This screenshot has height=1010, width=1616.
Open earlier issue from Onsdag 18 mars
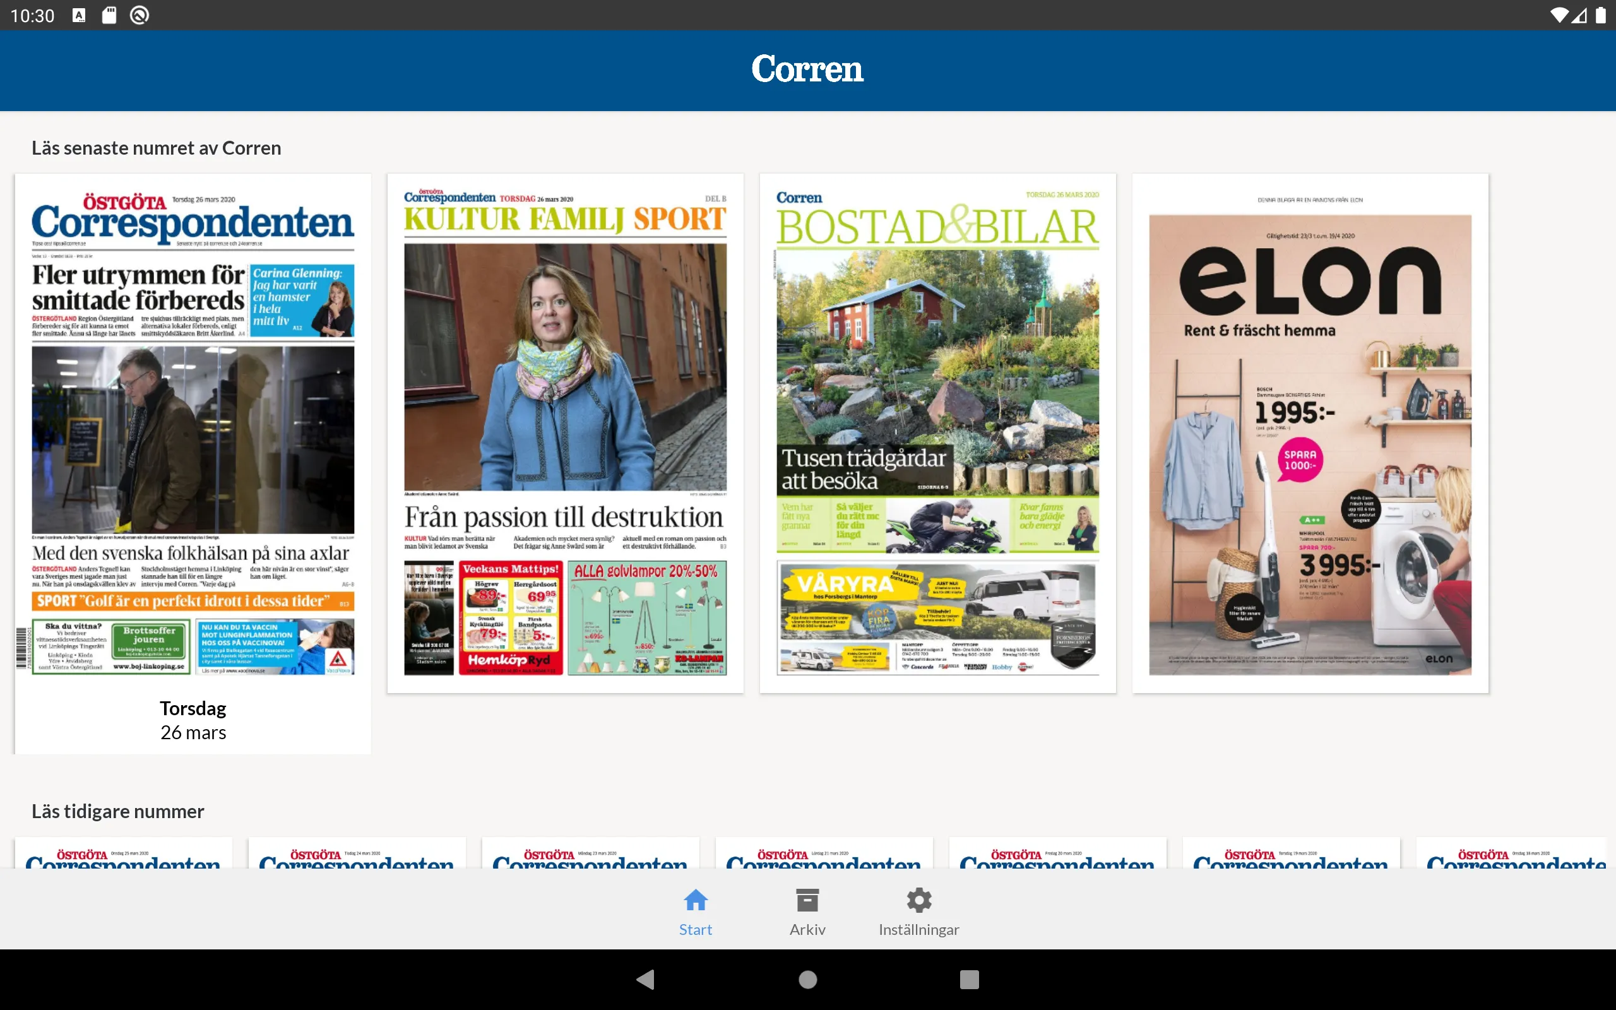point(1511,853)
